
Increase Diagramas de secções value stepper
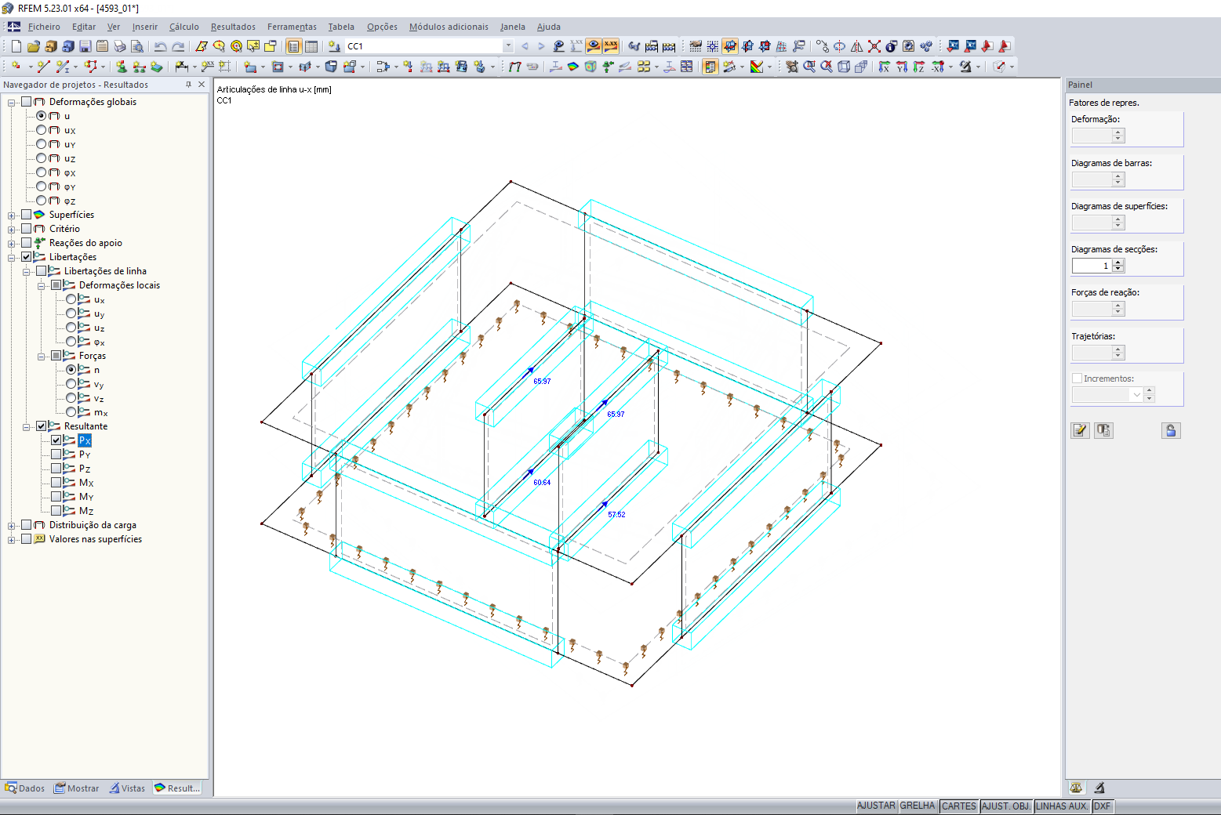pyautogui.click(x=1118, y=263)
